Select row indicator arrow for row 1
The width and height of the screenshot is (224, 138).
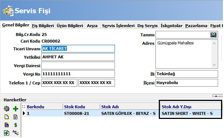pos(24,113)
